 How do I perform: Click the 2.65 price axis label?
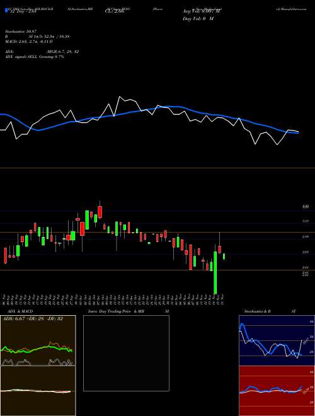pyautogui.click(x=306, y=252)
